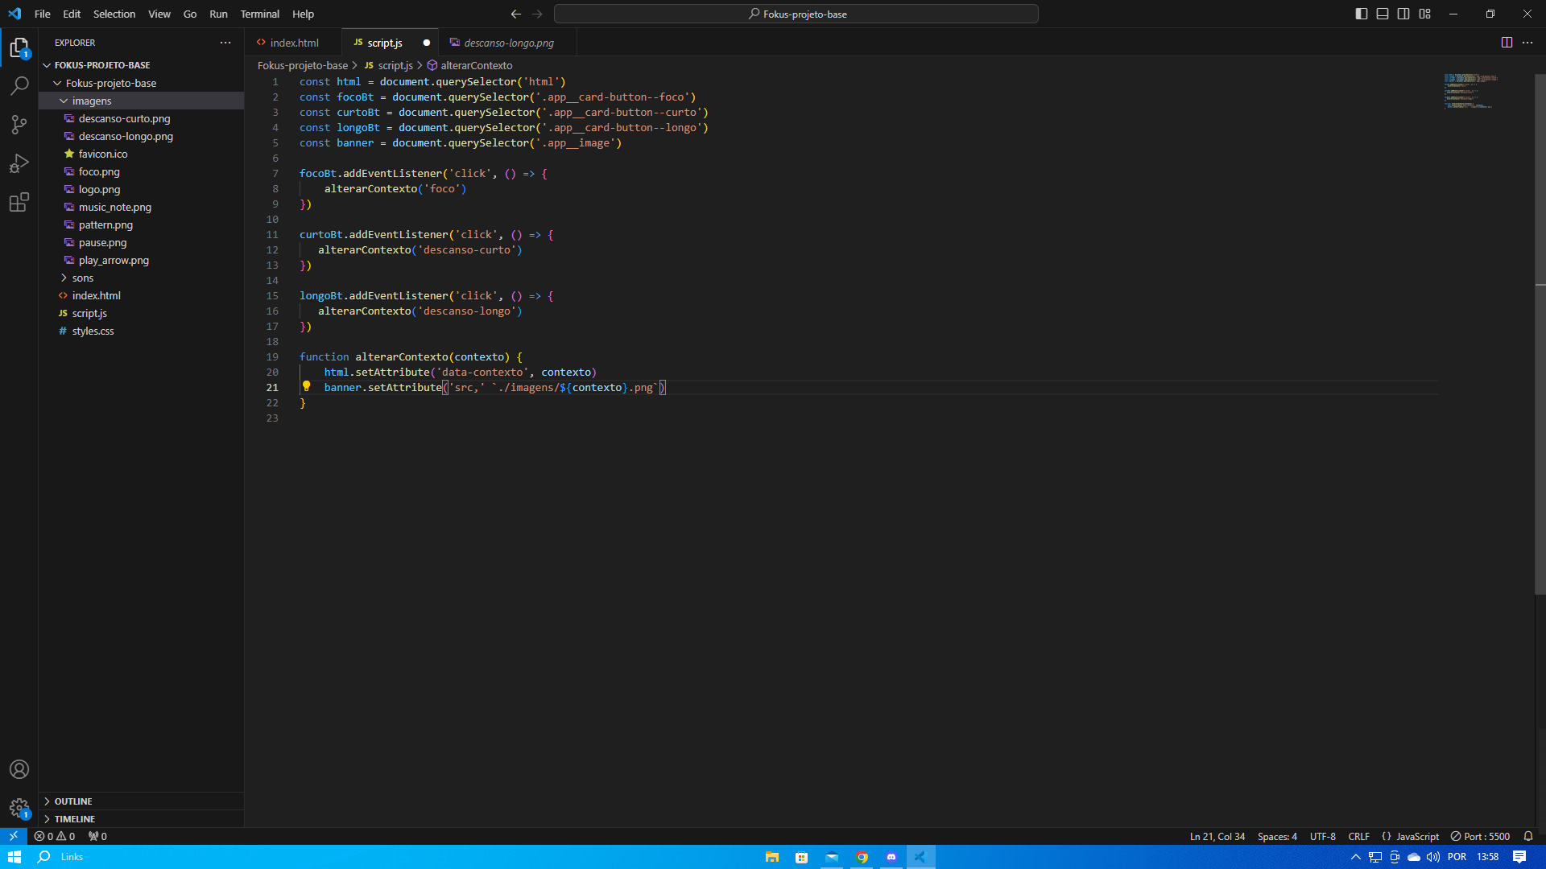Click the code minimap preview

pos(1470,90)
